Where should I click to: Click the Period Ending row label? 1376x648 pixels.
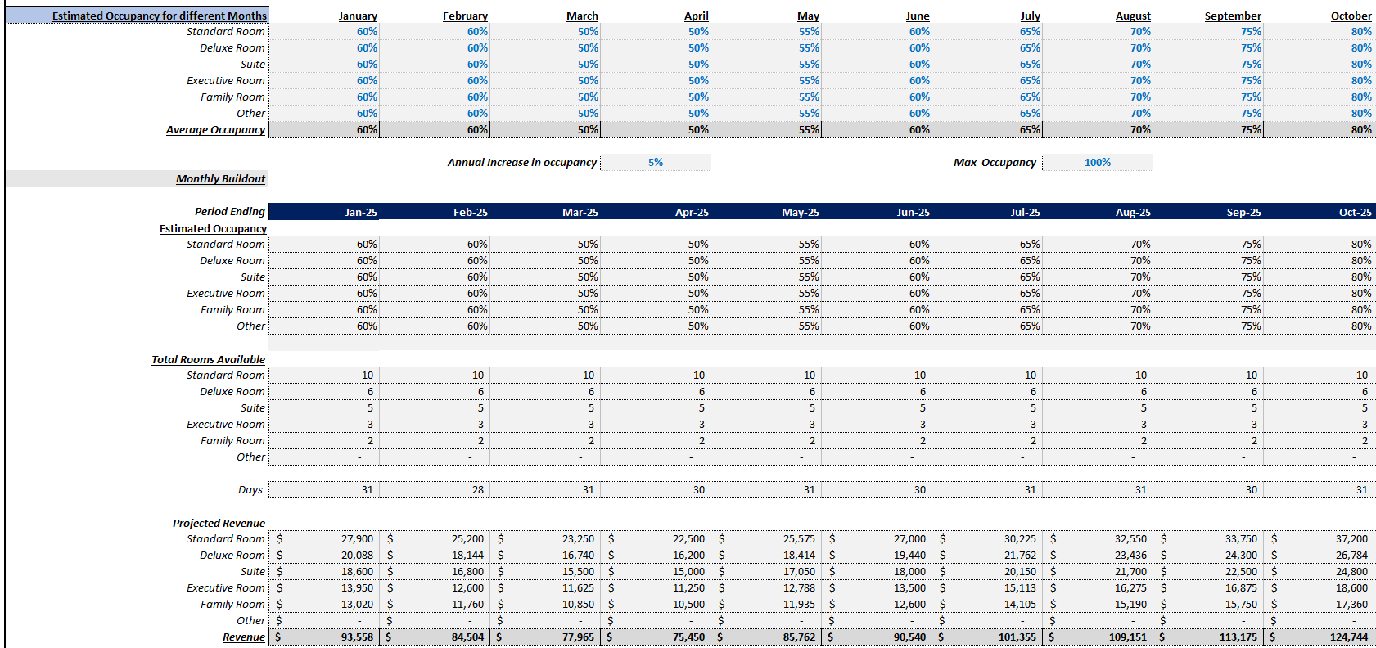(x=229, y=212)
